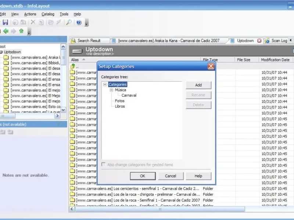The height and width of the screenshot is (220, 294).
Task: Open the Catalog menu
Action: 48,14
